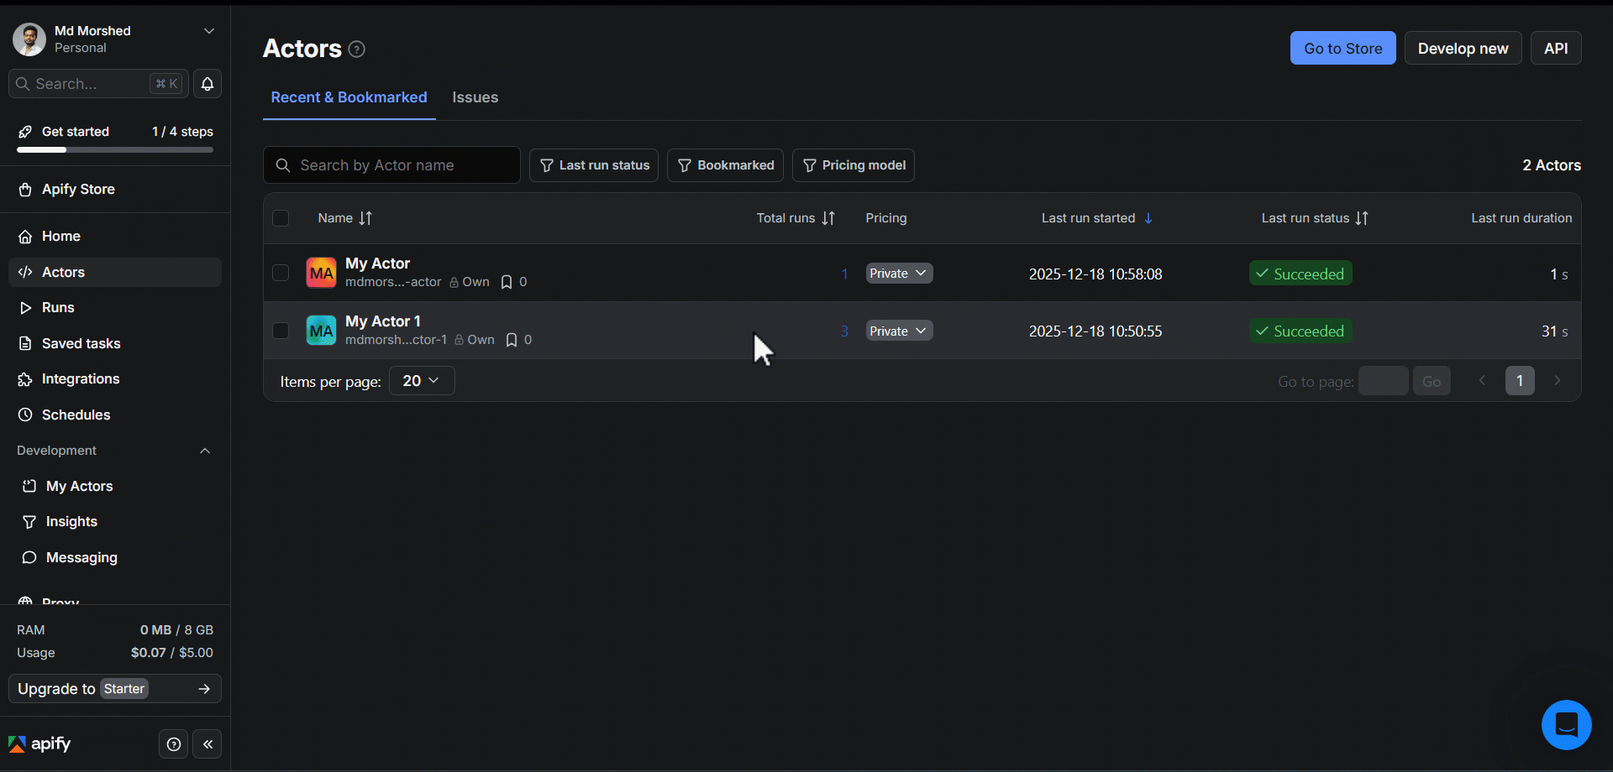Screen dimensions: 1613x772
Task: Open Private pricing dropdown for My Actor
Action: [x=899, y=274]
